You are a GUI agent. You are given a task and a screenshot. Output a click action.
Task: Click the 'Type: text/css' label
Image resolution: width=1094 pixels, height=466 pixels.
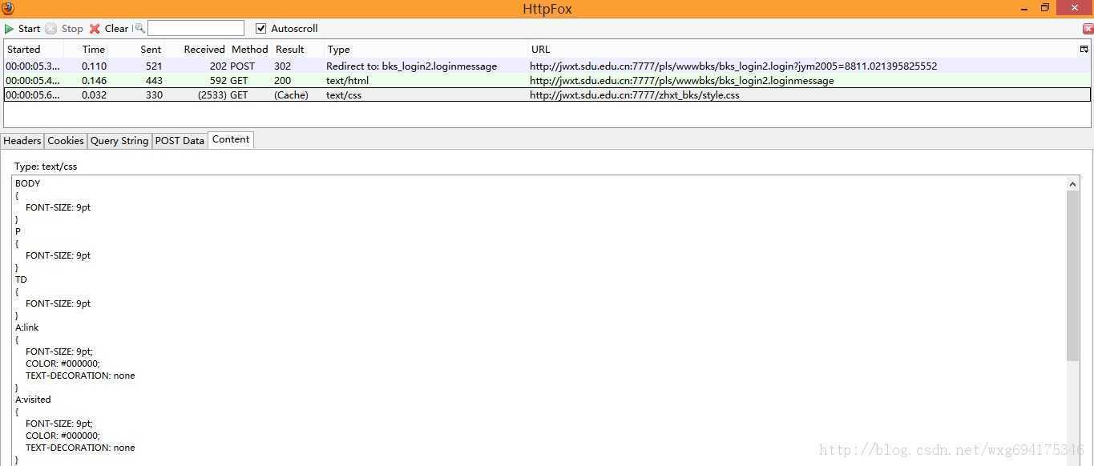(46, 167)
